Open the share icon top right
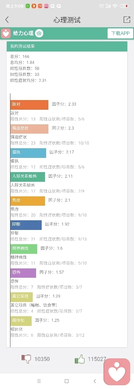The image size is (134, 389). pyautogui.click(x=127, y=19)
